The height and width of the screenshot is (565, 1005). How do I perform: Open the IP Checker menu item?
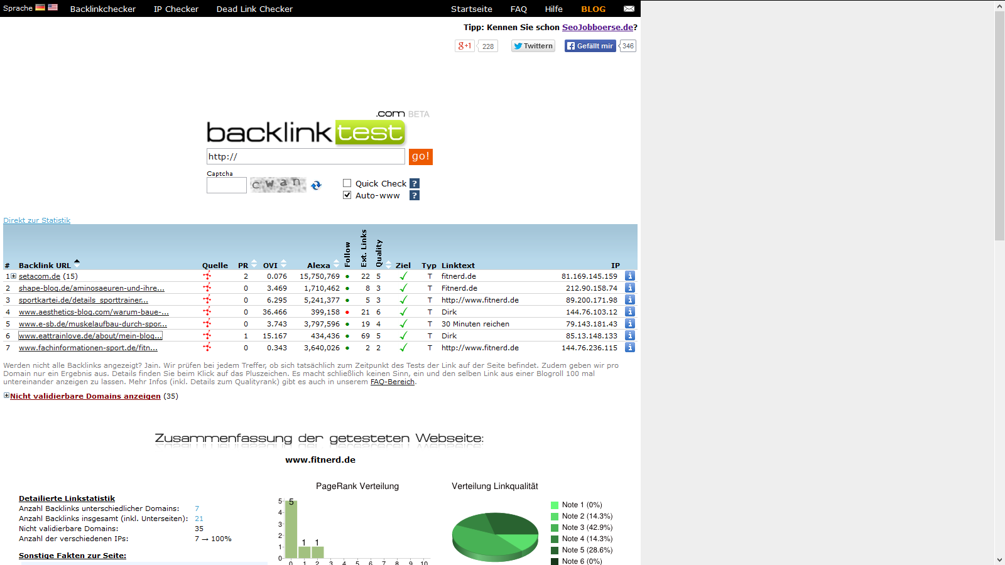(176, 9)
